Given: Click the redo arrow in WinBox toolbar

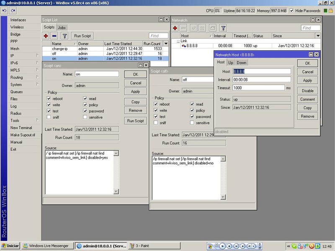Looking at the screenshot, I should [13, 10].
